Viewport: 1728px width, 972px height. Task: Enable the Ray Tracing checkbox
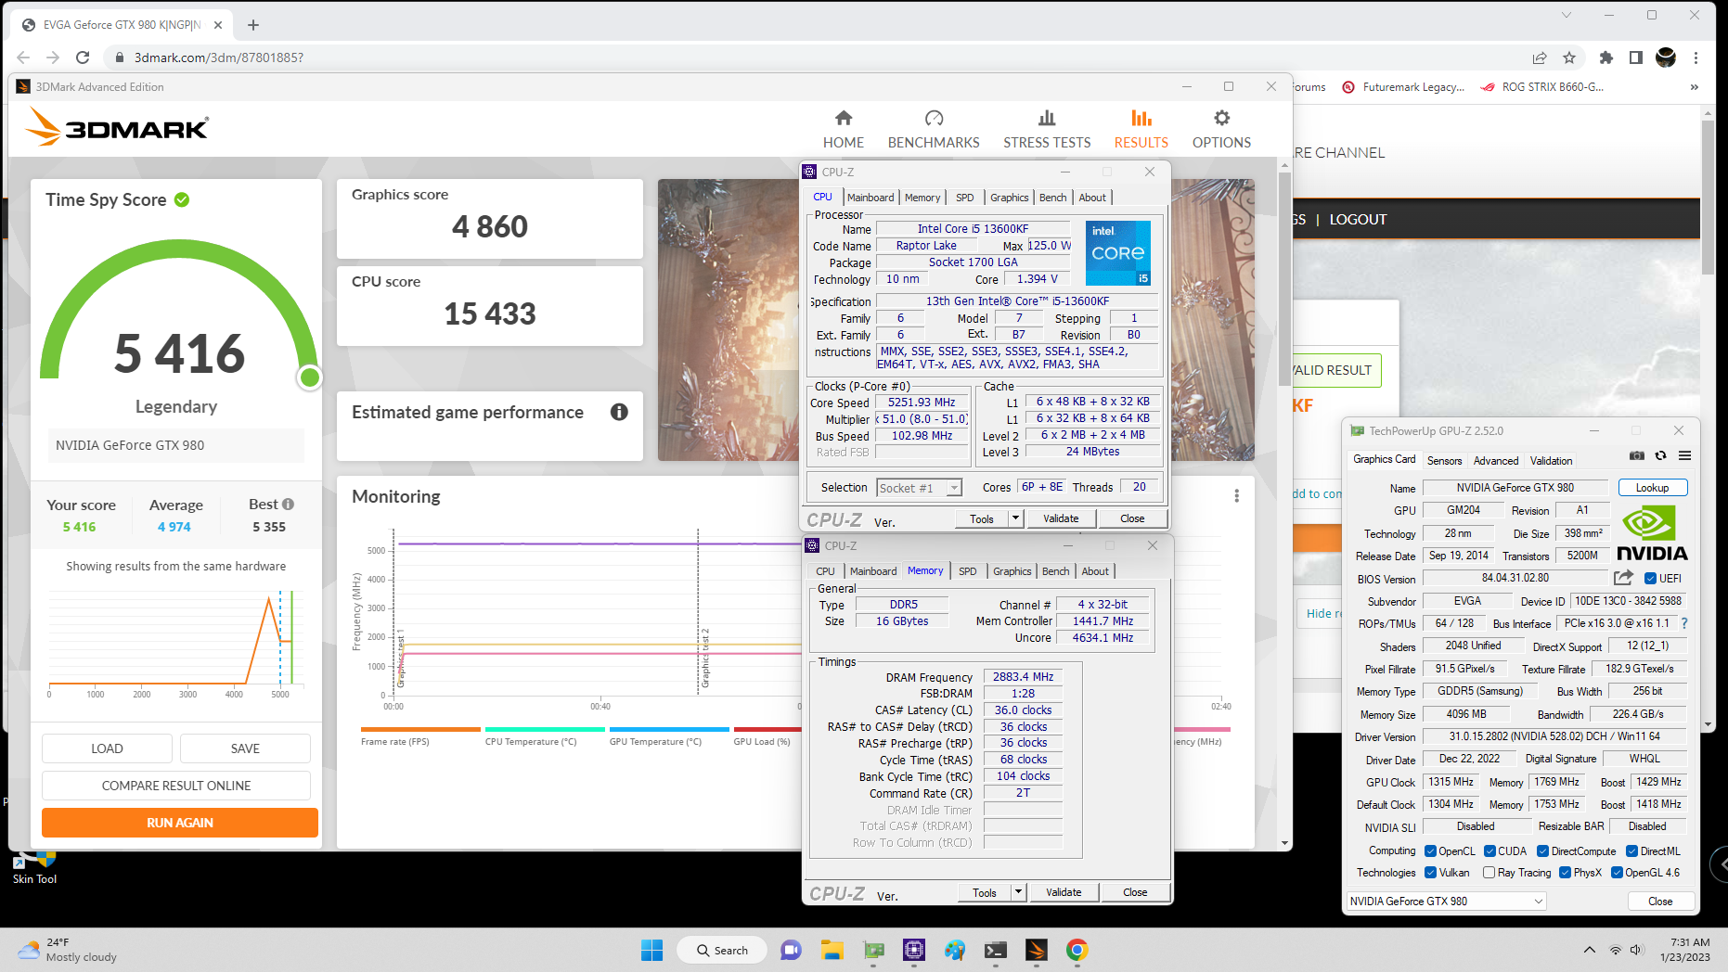tap(1489, 873)
